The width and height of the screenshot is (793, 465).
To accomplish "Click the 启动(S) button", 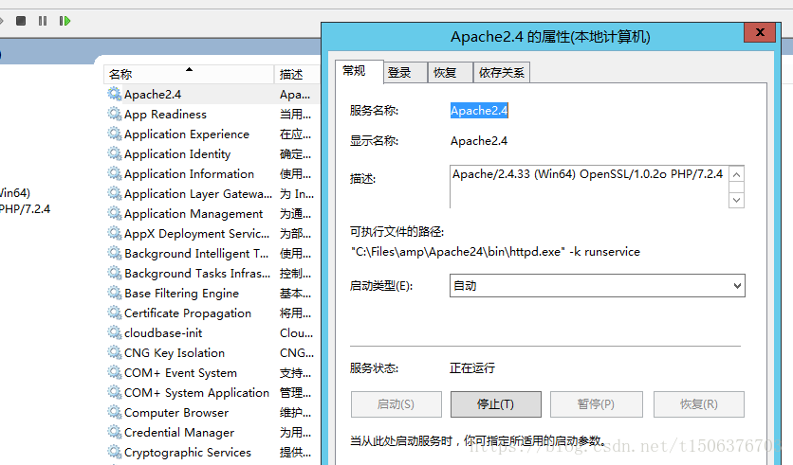I will [396, 403].
